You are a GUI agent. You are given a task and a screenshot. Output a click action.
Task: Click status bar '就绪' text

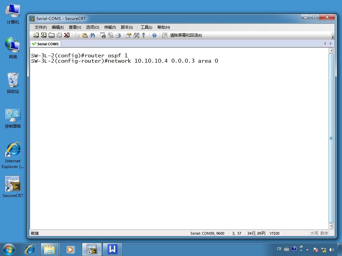click(35, 233)
